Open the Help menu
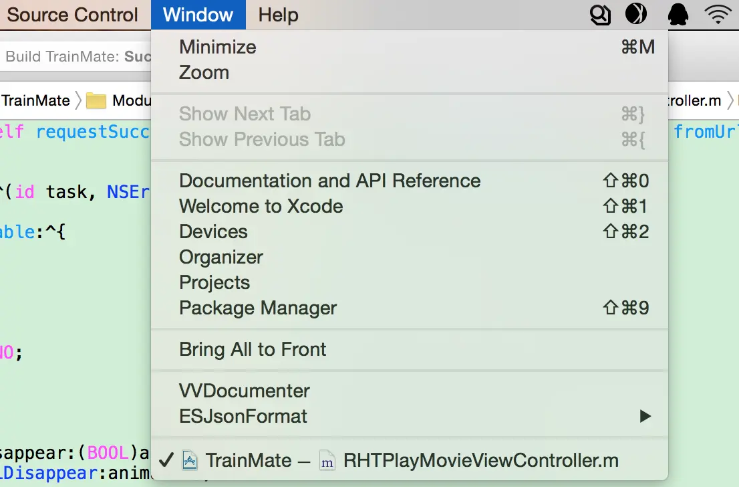Screen dimensions: 739x487 278,15
